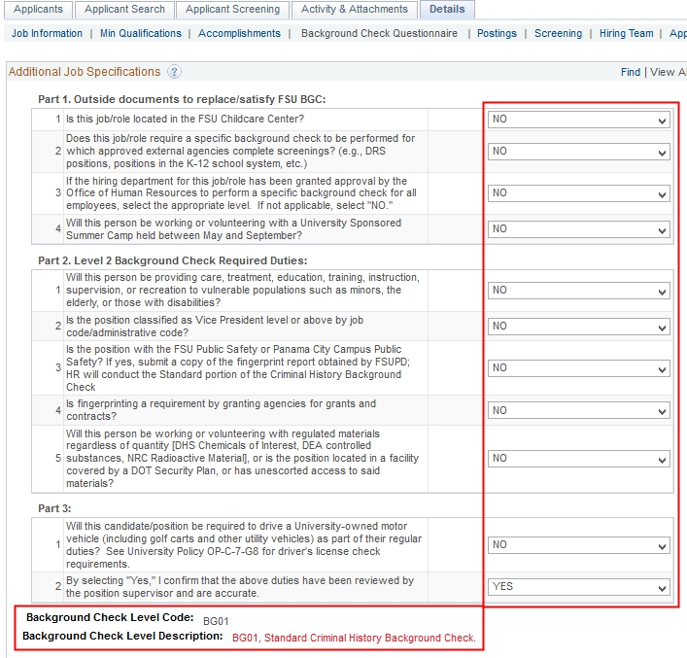Open the Hiring Team link

[626, 33]
